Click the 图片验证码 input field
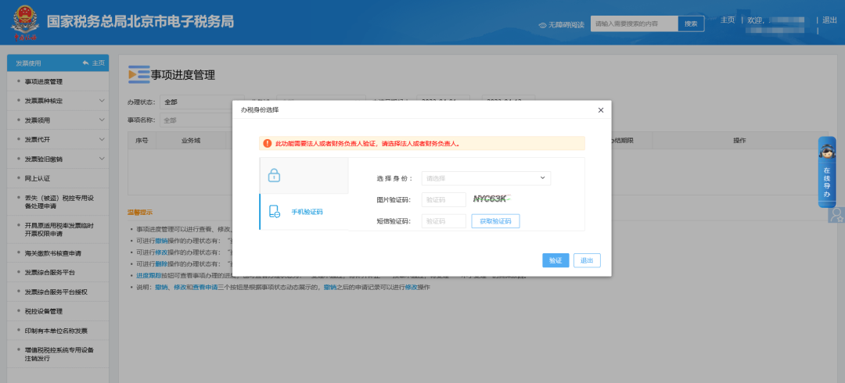845x383 pixels. coord(444,200)
